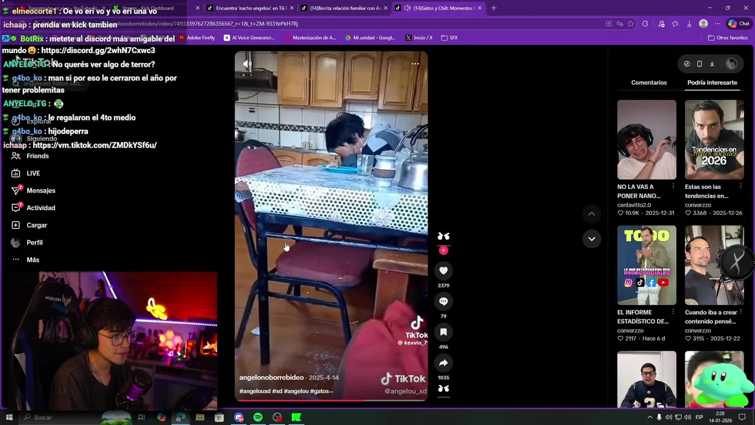Open the profile avatar in top pill
Screen dimensions: 755x425
[x=731, y=64]
